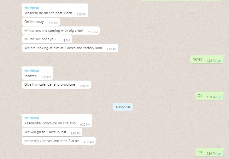Image resolution: width=229 pixels, height=159 pixels.
Task: Select the Give him calendar and brochure message
Action: 56,85
